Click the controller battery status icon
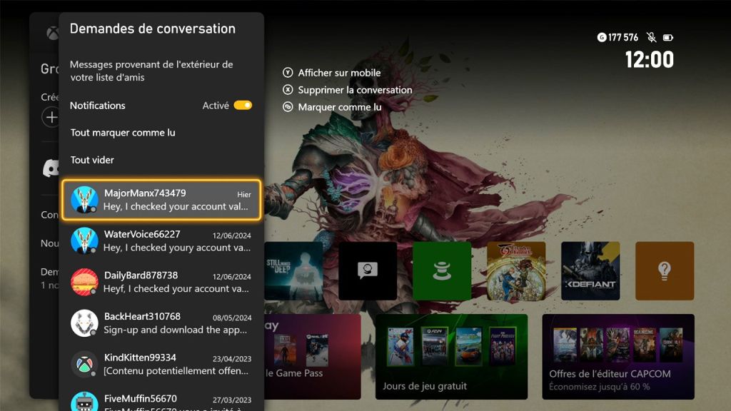This screenshot has height=411, width=731. point(668,37)
